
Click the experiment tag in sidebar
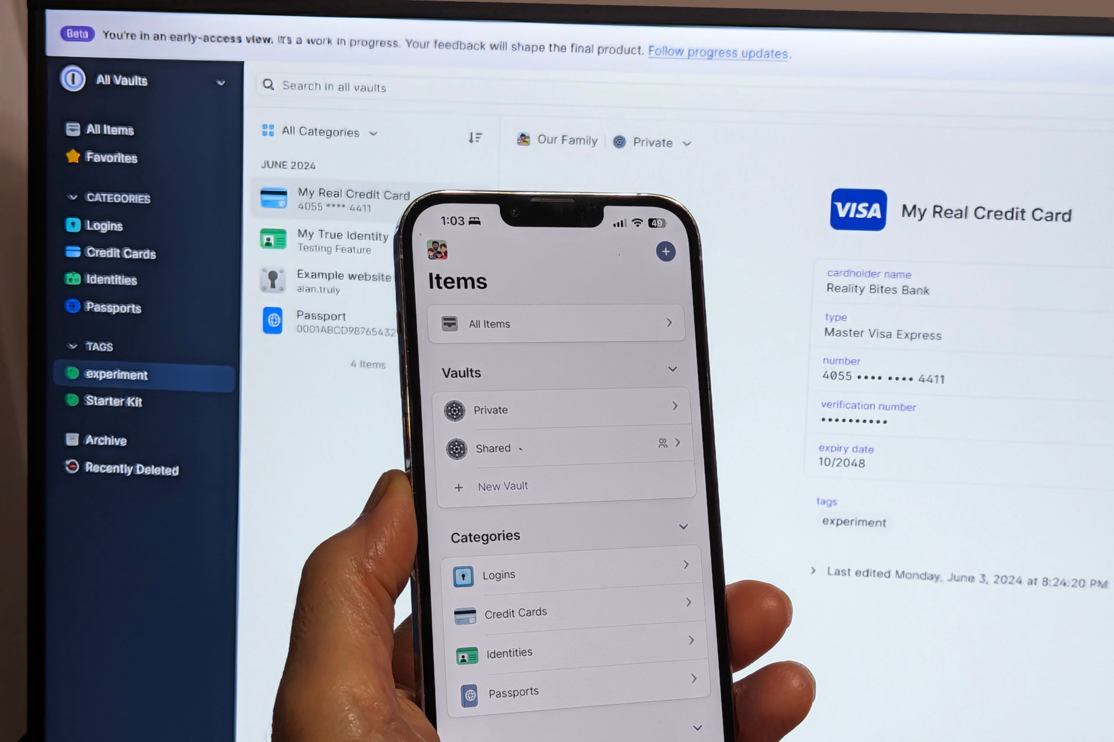click(116, 374)
